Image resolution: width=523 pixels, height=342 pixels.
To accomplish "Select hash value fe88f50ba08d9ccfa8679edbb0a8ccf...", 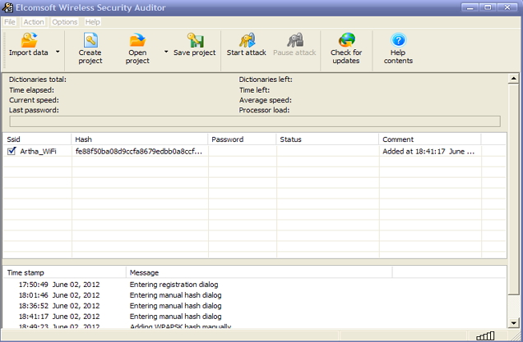I will [139, 152].
